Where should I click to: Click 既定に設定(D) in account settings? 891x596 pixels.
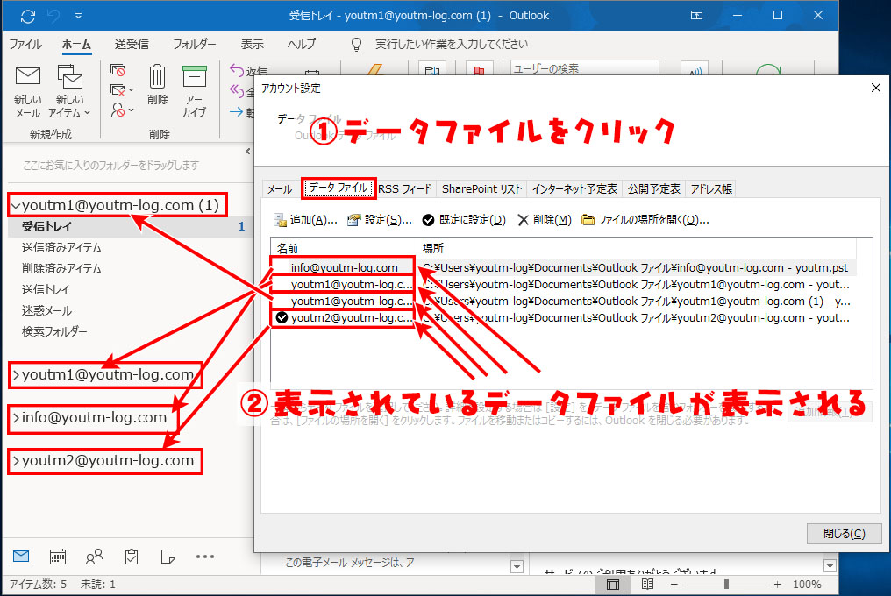464,220
